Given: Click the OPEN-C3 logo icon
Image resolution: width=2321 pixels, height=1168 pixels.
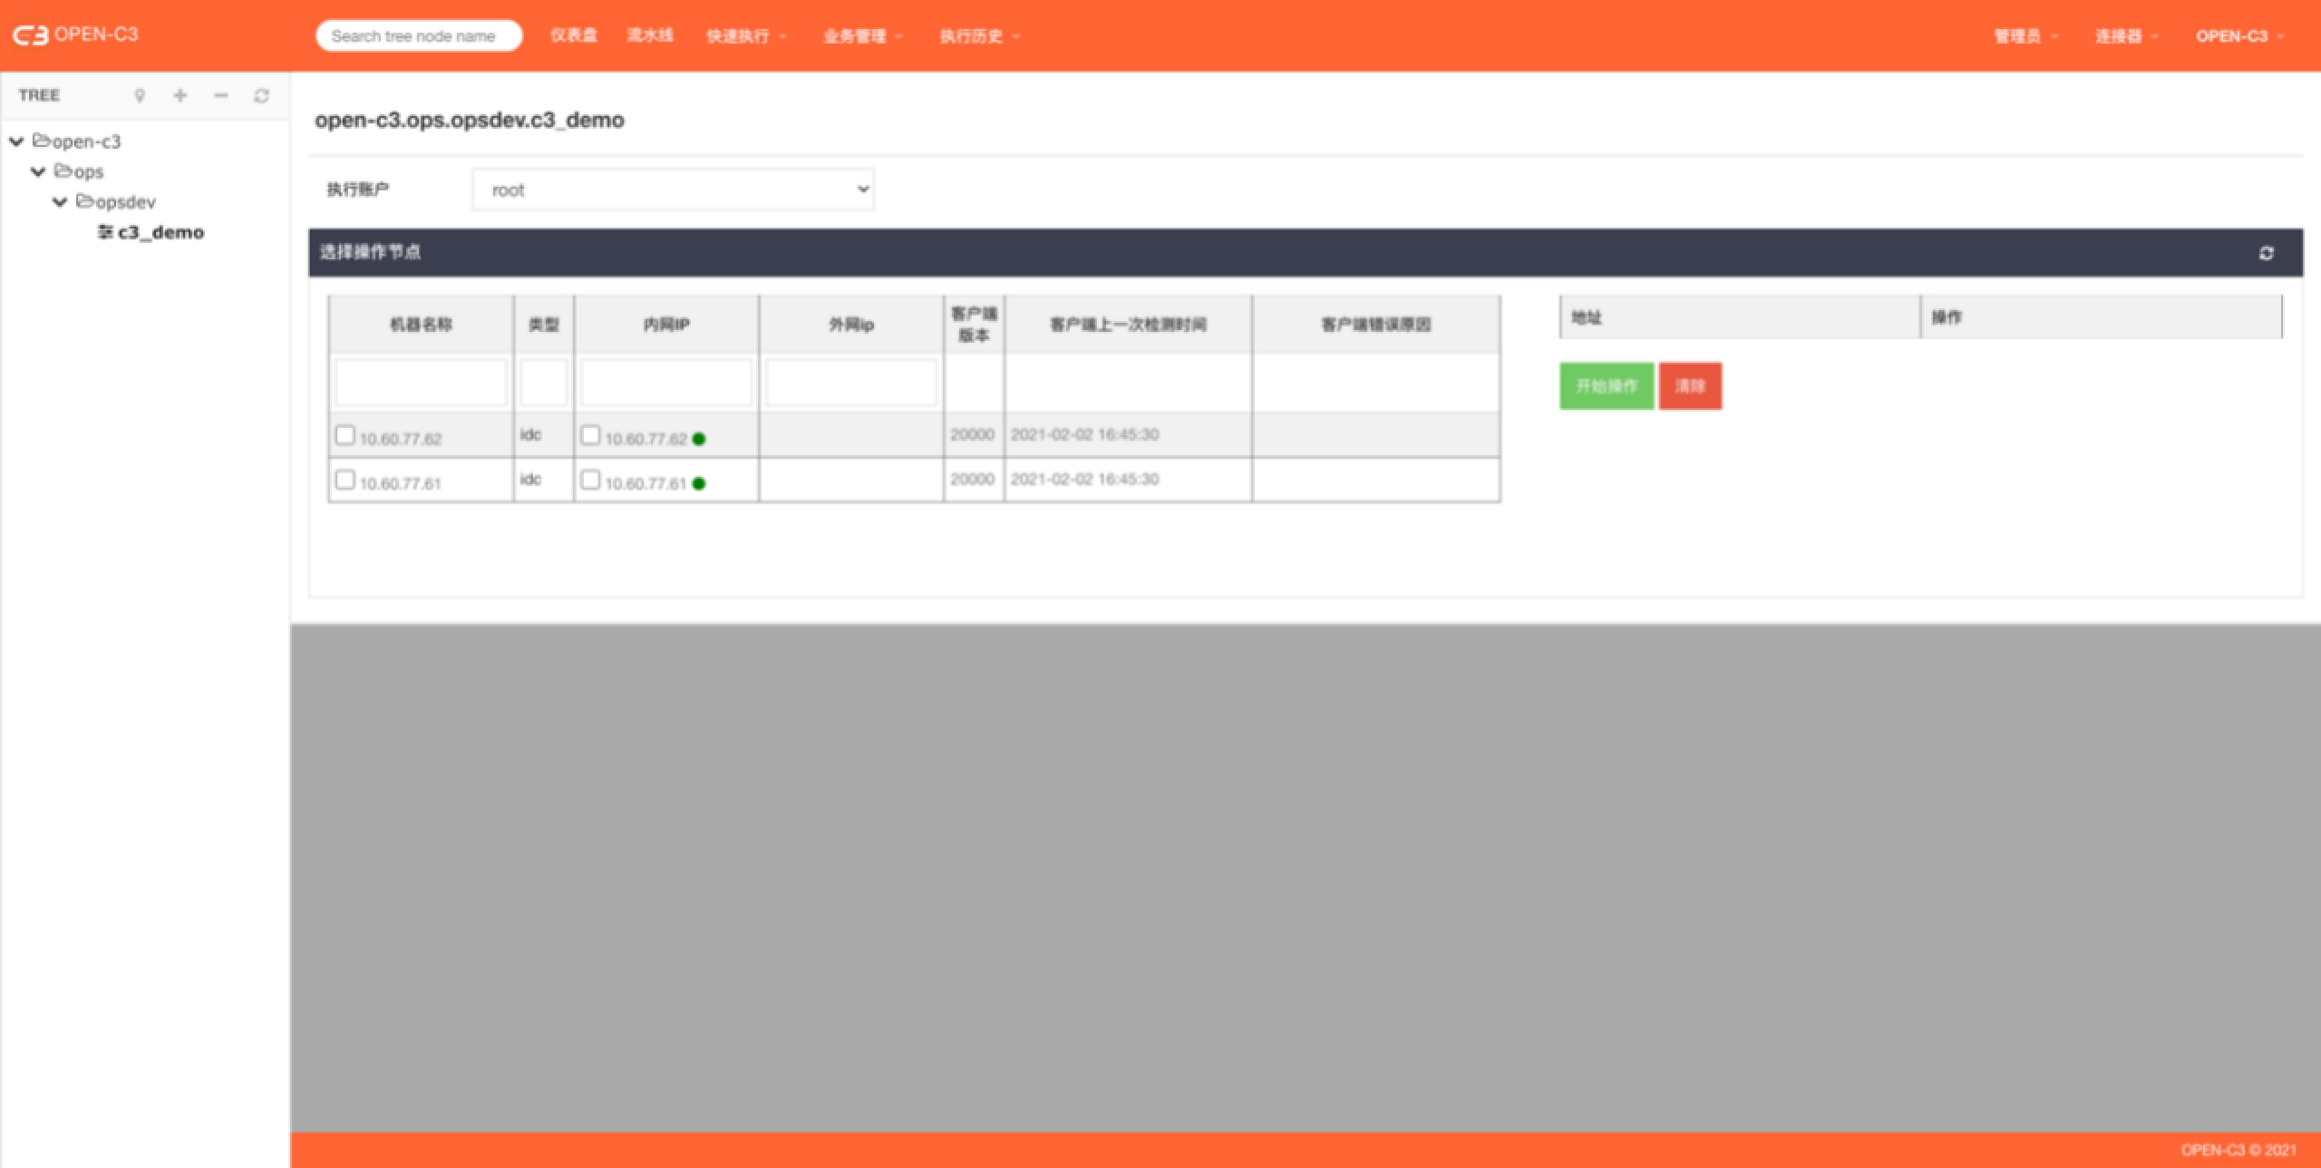Looking at the screenshot, I should tap(30, 35).
